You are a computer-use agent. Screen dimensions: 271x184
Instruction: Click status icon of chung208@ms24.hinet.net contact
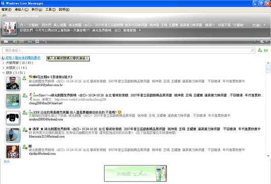tap(25, 95)
